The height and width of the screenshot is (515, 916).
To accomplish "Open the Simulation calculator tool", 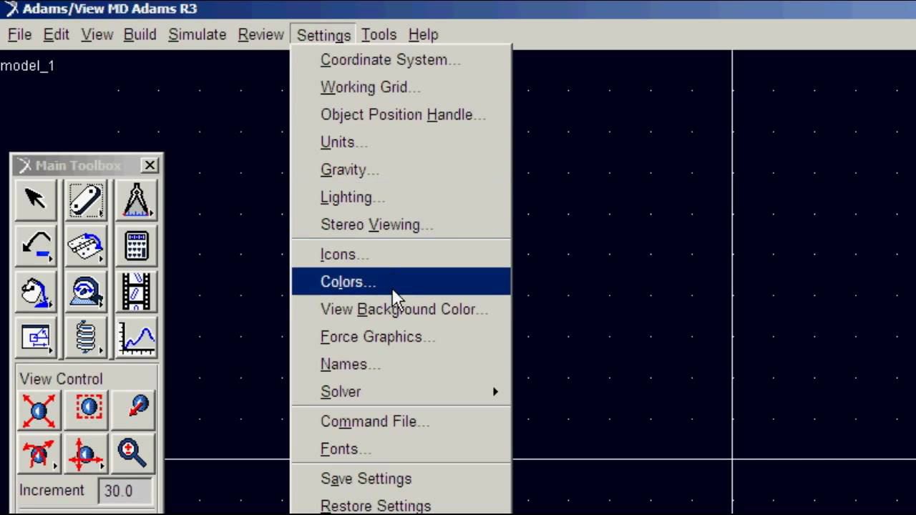I will tap(136, 246).
